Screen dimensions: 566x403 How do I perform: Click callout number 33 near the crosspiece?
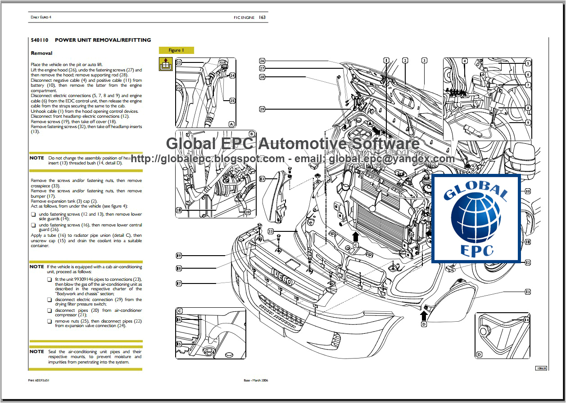[x=270, y=230]
